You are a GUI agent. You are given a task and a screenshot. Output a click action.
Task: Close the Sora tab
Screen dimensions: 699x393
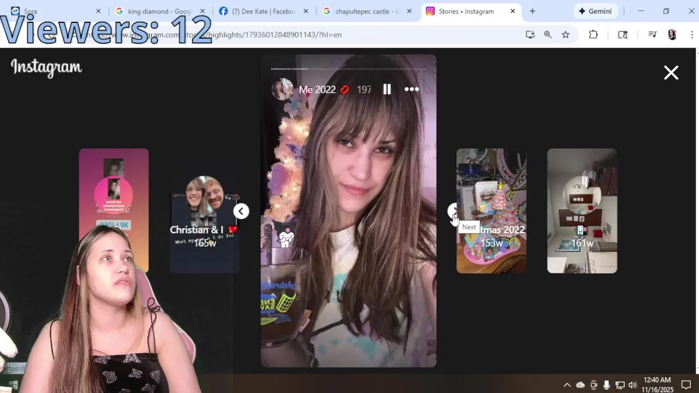click(x=98, y=11)
